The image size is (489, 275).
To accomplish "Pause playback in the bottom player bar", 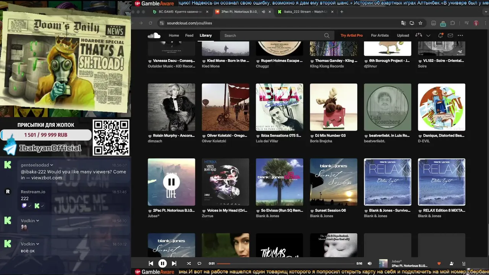I will coord(162,264).
